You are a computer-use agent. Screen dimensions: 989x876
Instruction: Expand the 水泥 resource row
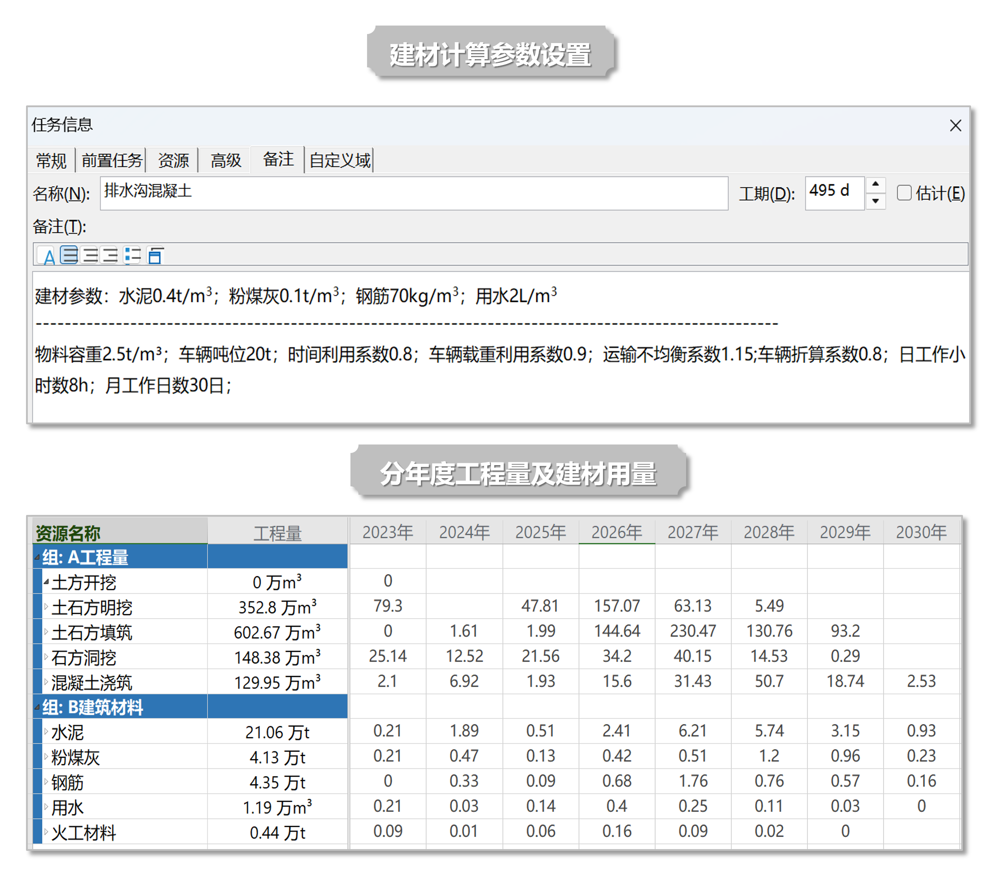pyautogui.click(x=47, y=732)
